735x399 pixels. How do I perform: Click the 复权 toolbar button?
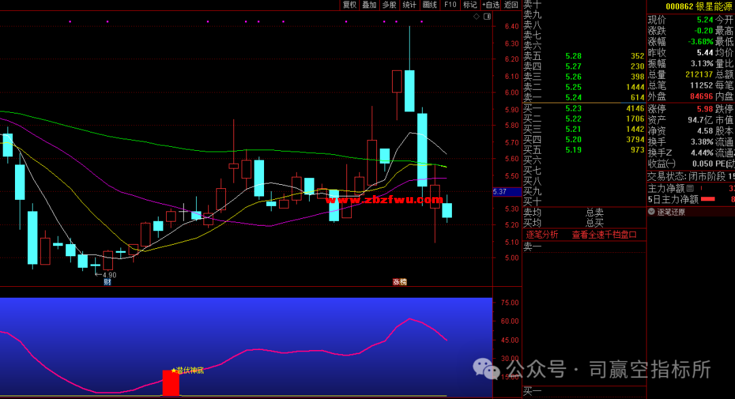[x=350, y=5]
